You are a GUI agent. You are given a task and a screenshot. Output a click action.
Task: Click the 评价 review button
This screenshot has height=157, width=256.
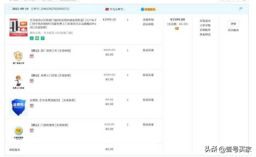coord(233,24)
